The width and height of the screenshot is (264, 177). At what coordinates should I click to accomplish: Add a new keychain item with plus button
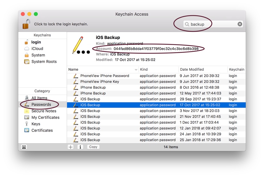pyautogui.click(x=71, y=147)
